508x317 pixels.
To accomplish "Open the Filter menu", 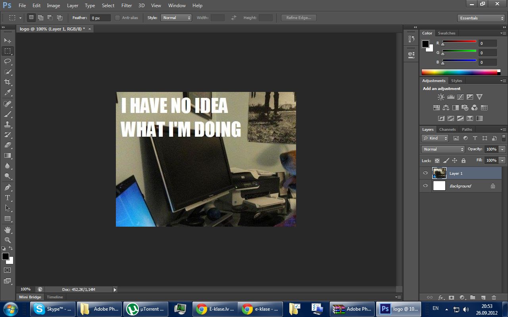I will [126, 5].
